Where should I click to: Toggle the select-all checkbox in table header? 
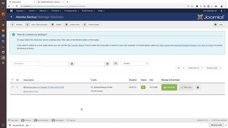click(12, 80)
